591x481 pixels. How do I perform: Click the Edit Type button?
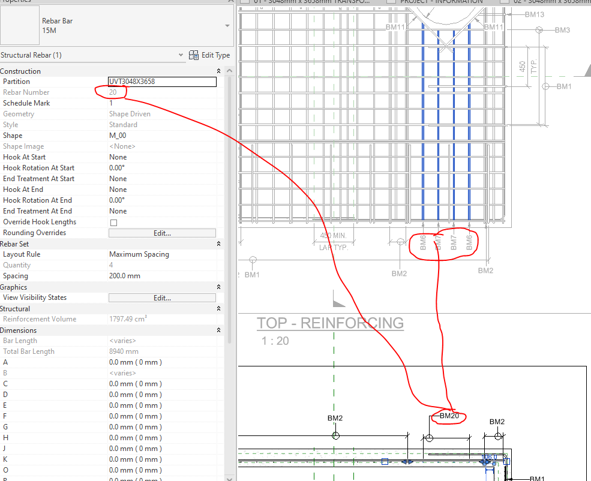[x=209, y=55]
